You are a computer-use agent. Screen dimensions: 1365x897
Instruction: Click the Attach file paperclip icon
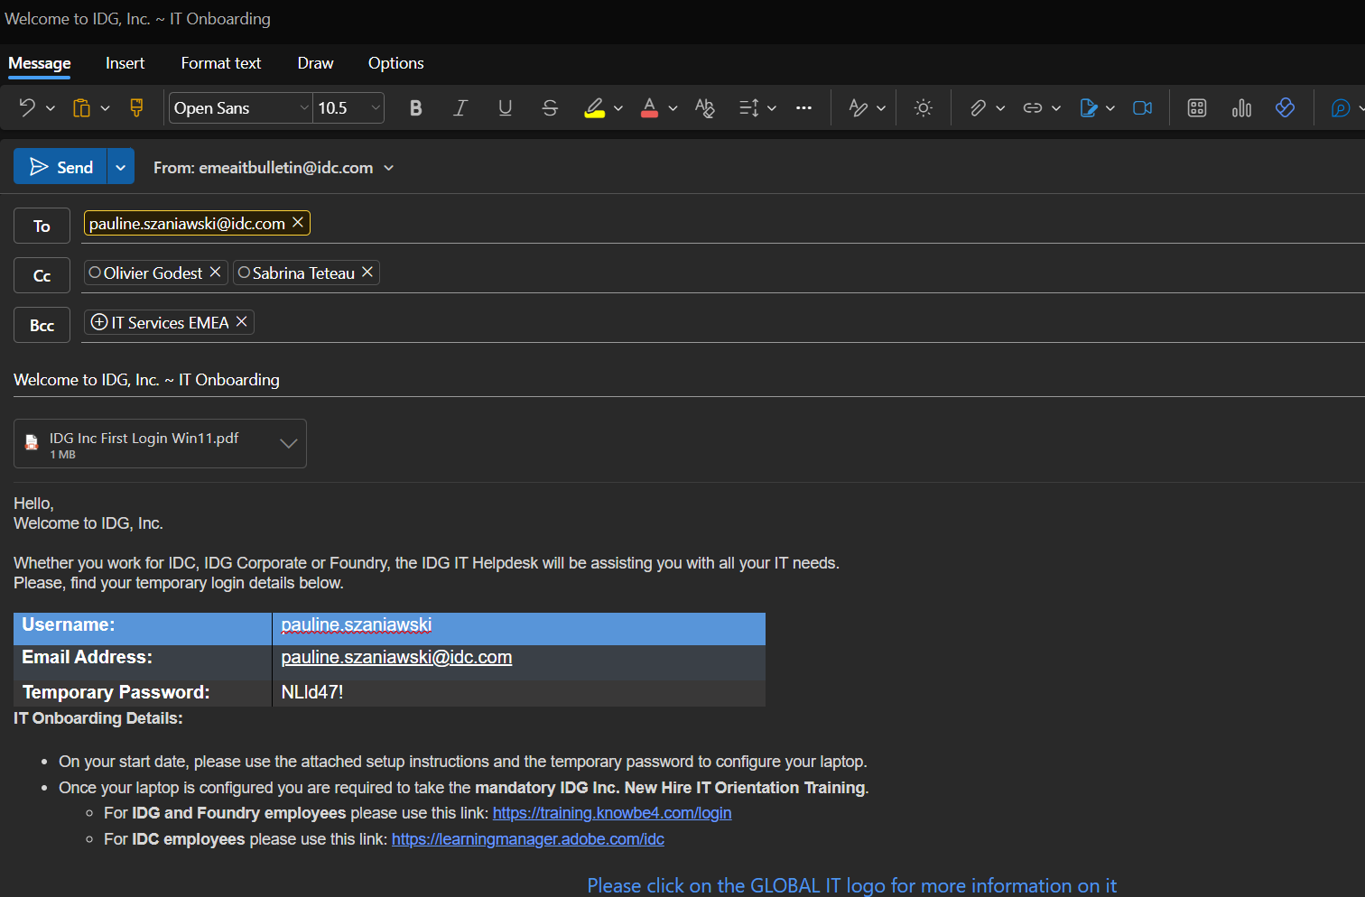click(x=978, y=108)
